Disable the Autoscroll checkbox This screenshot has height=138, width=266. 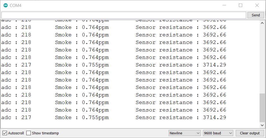coord(5,133)
